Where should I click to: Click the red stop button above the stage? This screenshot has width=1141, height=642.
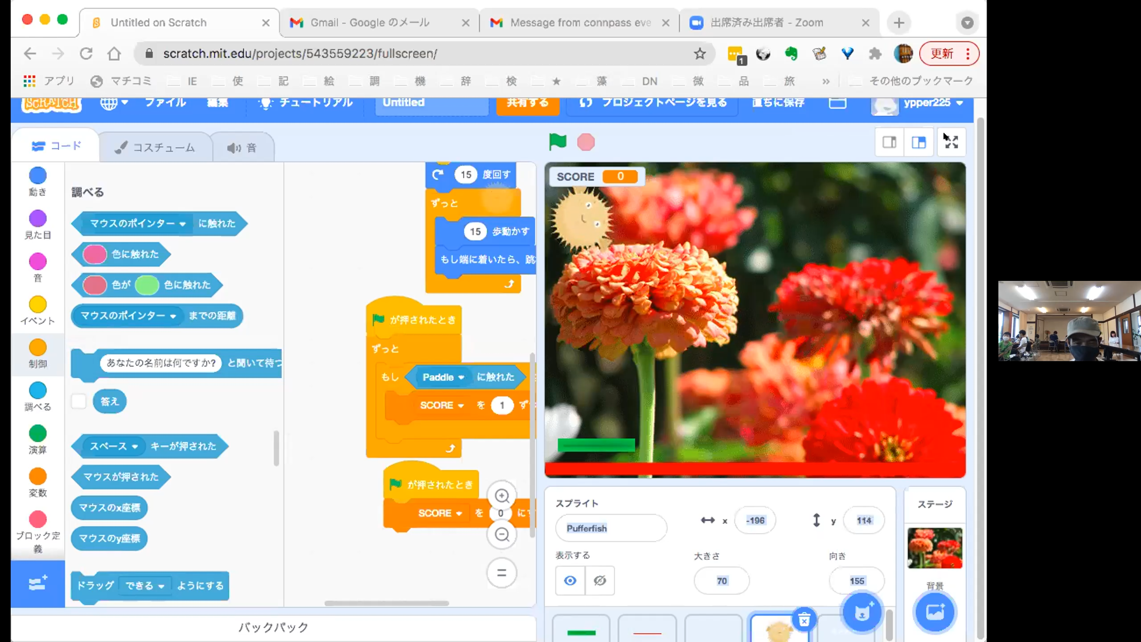(x=586, y=142)
